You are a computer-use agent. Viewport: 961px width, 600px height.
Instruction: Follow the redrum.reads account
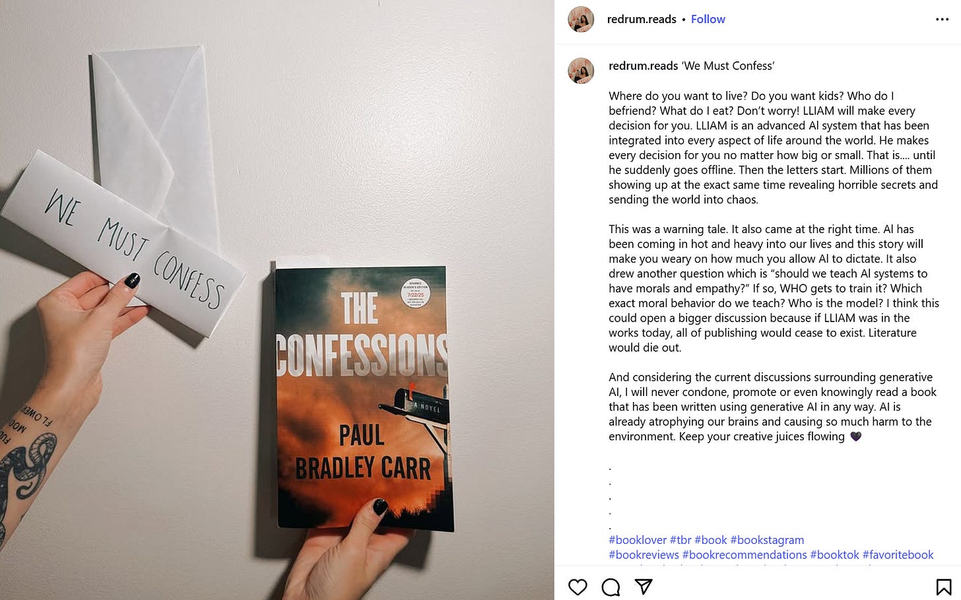point(708,19)
